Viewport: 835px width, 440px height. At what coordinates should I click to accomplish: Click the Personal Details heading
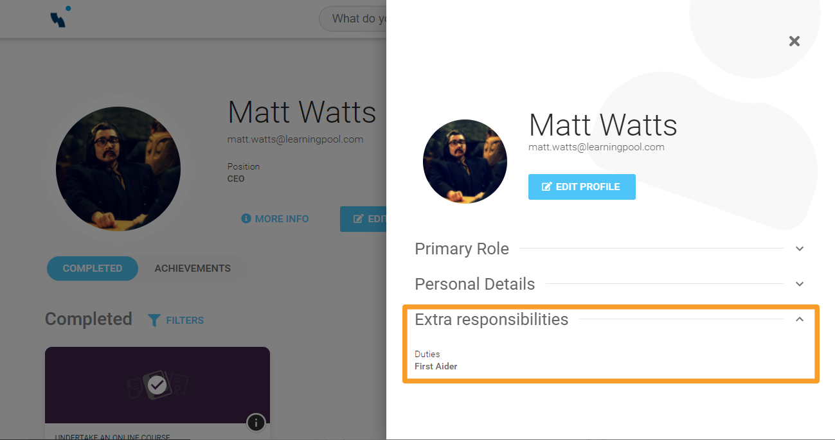pos(474,284)
